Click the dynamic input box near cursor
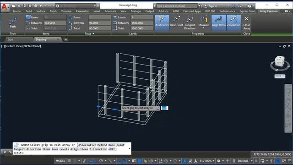 point(165,108)
